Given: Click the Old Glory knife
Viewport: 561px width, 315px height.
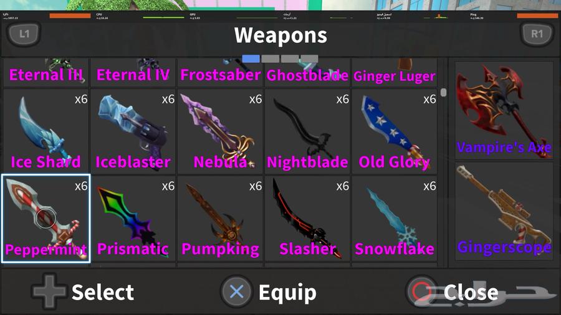Looking at the screenshot, I should click(x=395, y=131).
